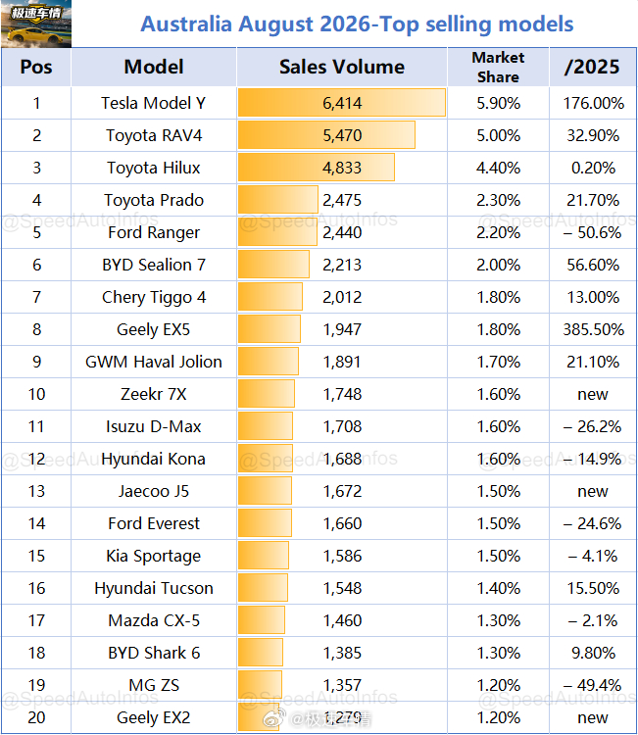This screenshot has width=638, height=735.
Task: Select the Jaecoo J5 'new' cell
Action: (x=593, y=491)
